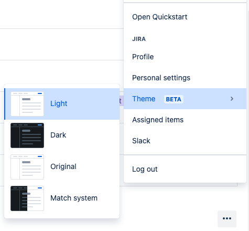This screenshot has width=249, height=231.
Task: Click the Match system preview thumbnail
Action: pyautogui.click(x=27, y=198)
